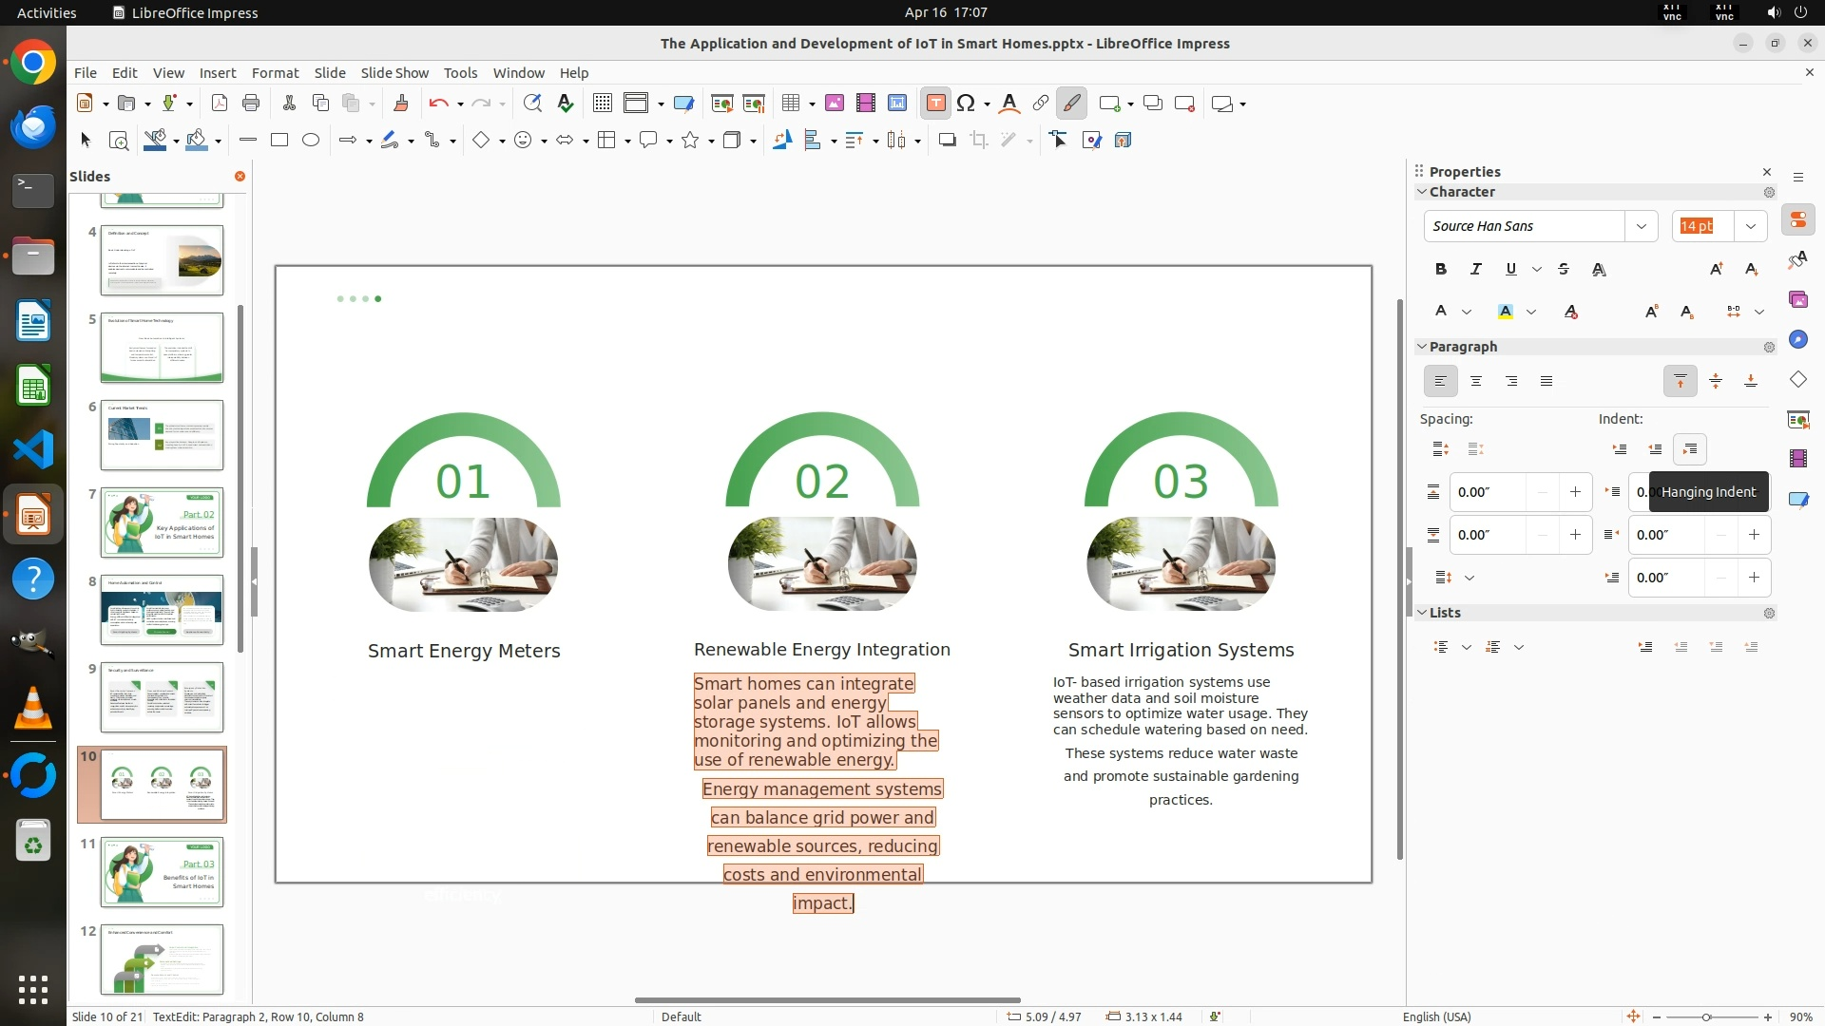This screenshot has width=1825, height=1026.
Task: Click the Insert Table icon
Action: coord(791,104)
